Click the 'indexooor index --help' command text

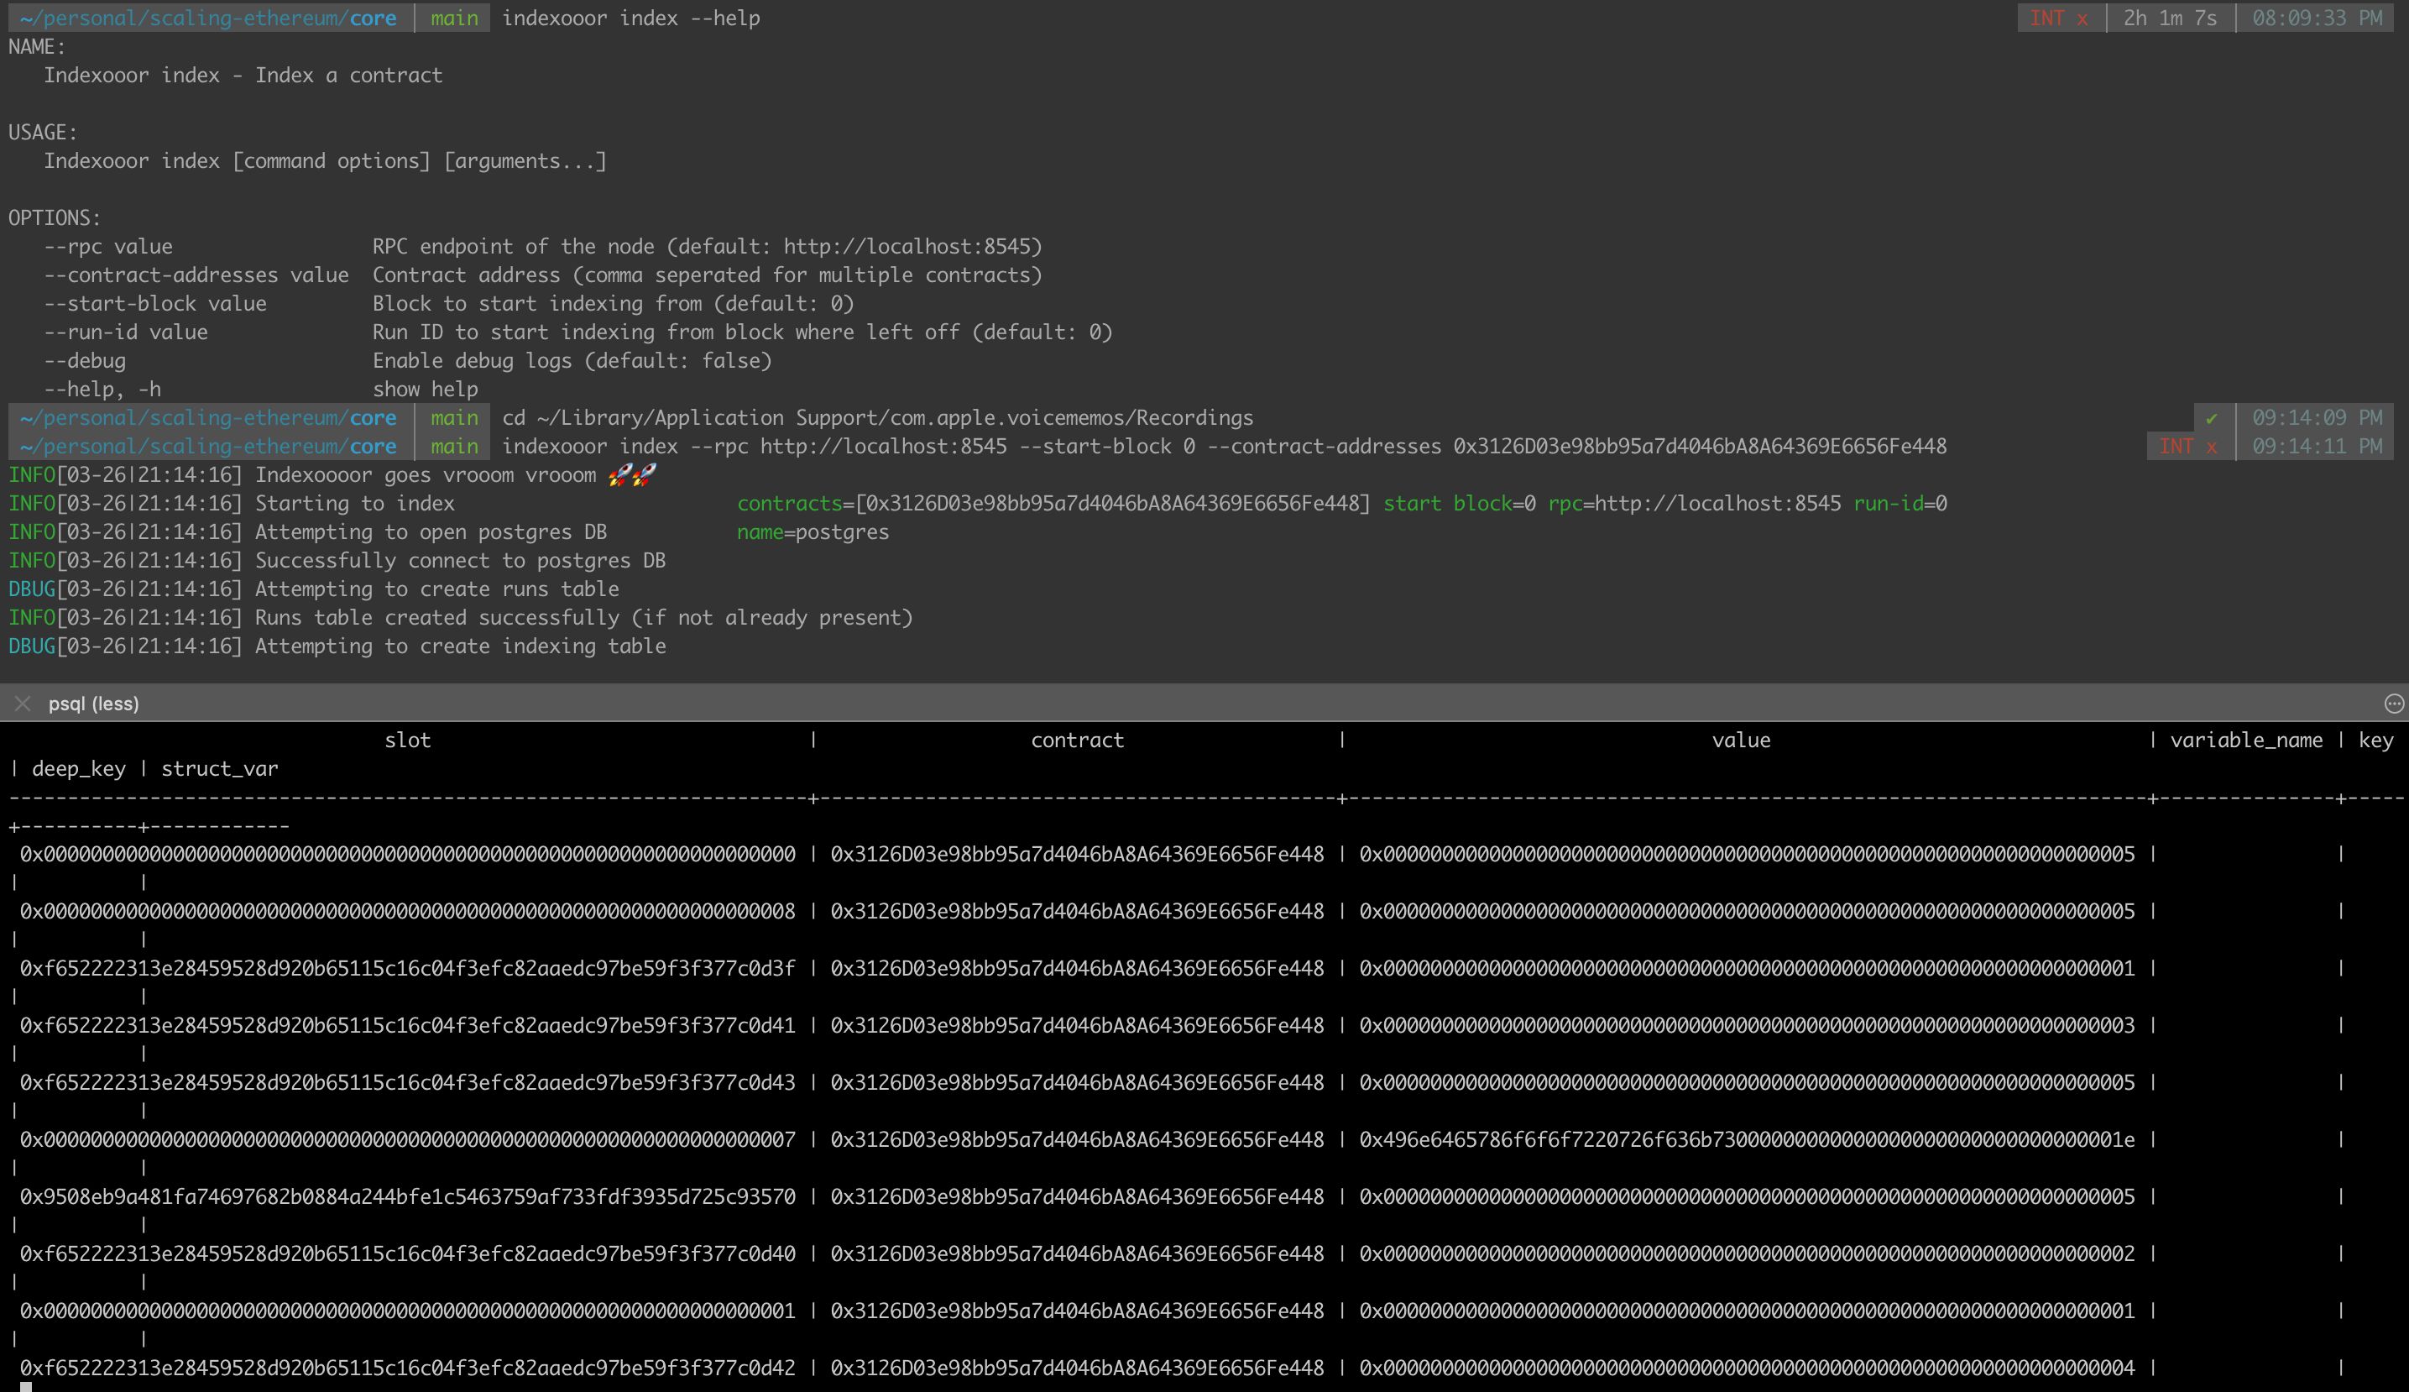630,18
